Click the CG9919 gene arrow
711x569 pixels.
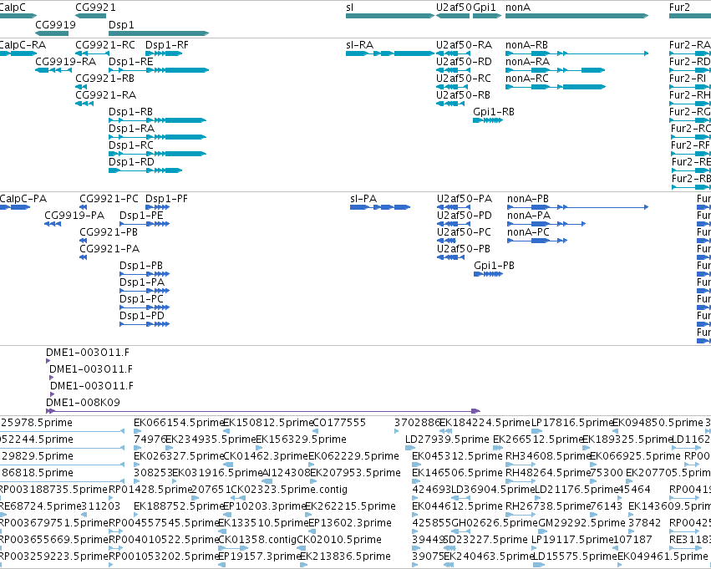pos(52,33)
